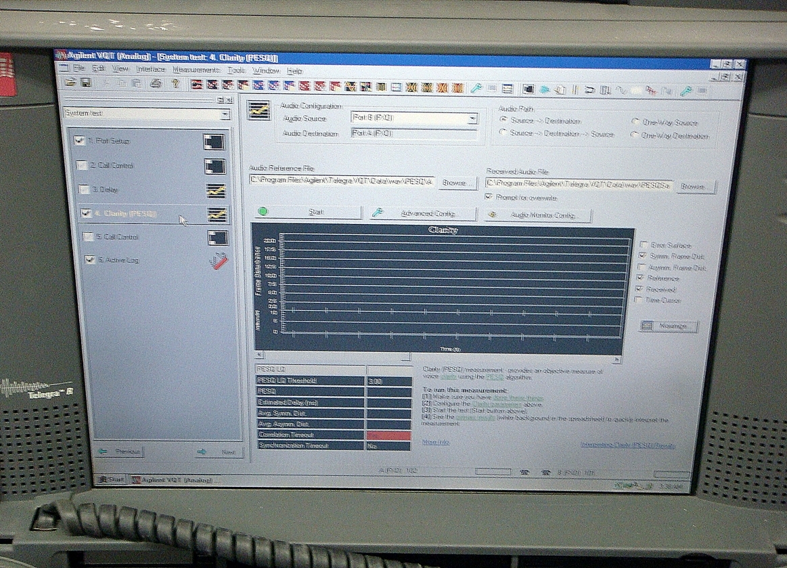Close the System test side panel
Screen dimensions: 787x568
[x=229, y=100]
